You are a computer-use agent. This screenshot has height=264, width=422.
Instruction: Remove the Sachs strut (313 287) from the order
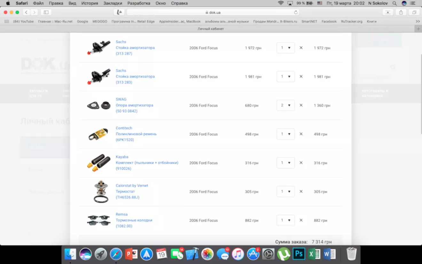click(x=301, y=48)
